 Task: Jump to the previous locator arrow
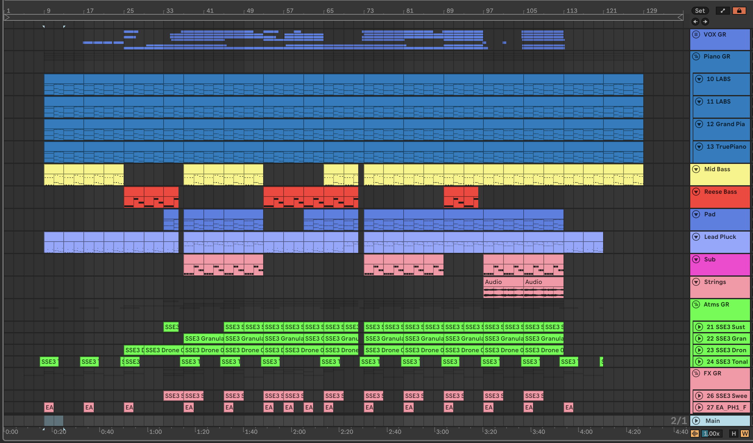point(695,22)
